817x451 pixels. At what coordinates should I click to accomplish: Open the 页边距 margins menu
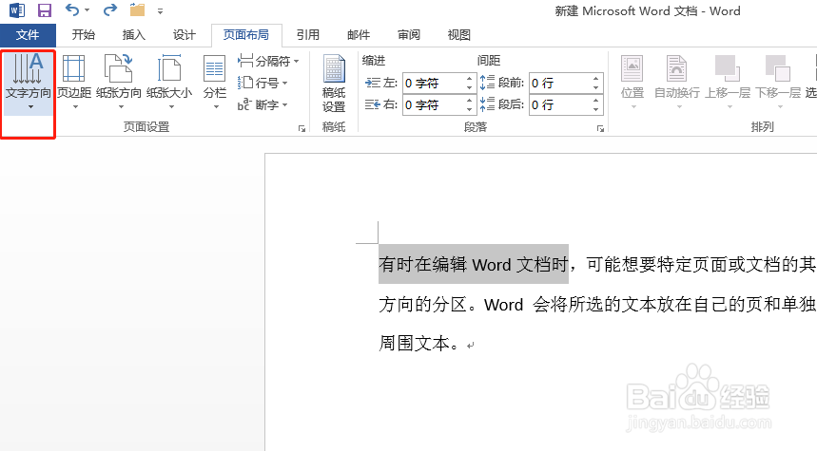74,83
